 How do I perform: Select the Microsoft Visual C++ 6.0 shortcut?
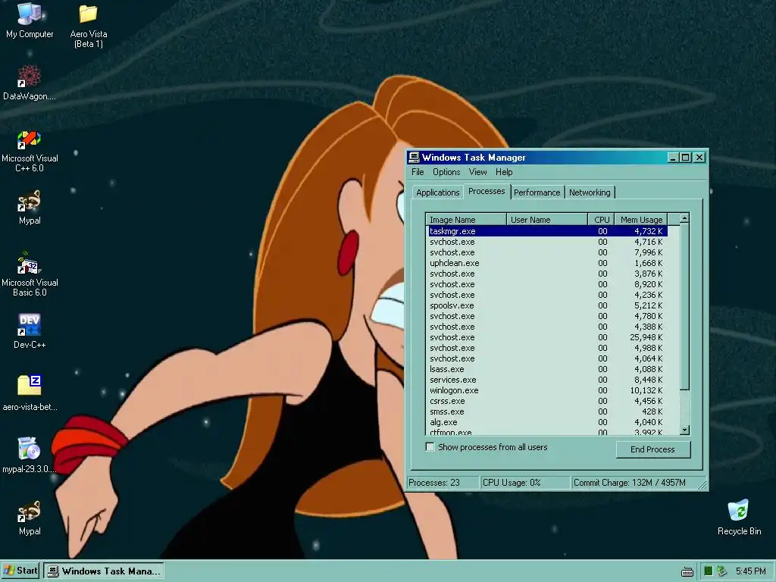point(30,151)
